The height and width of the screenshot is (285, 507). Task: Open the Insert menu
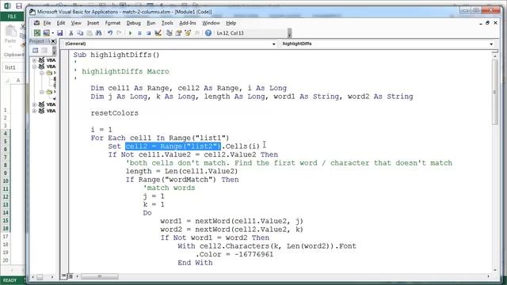click(93, 23)
